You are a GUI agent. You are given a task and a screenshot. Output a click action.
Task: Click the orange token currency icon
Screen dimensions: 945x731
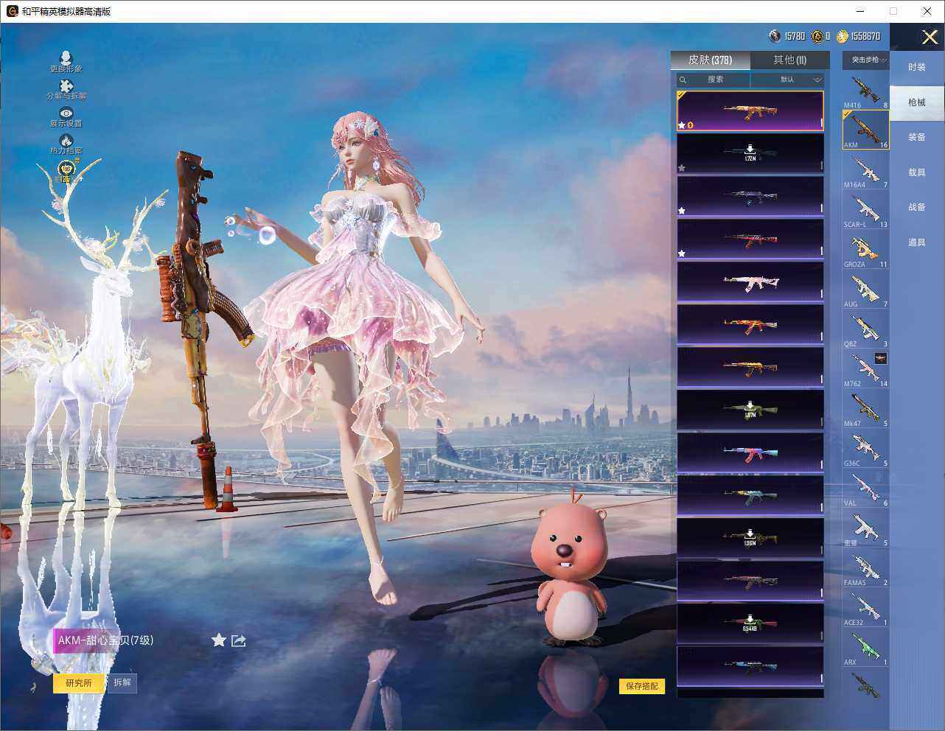pos(817,36)
